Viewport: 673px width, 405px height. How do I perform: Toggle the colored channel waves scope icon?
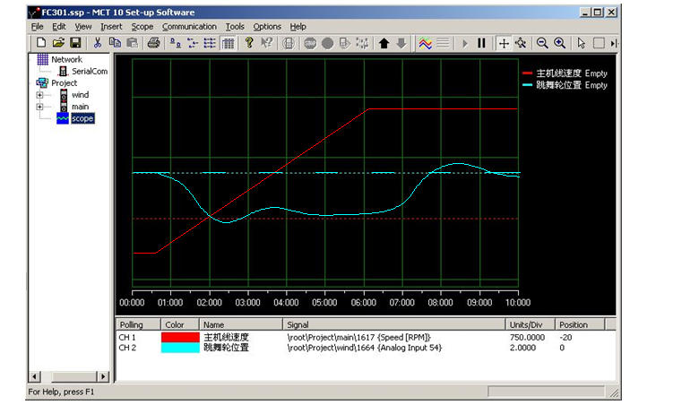(425, 43)
